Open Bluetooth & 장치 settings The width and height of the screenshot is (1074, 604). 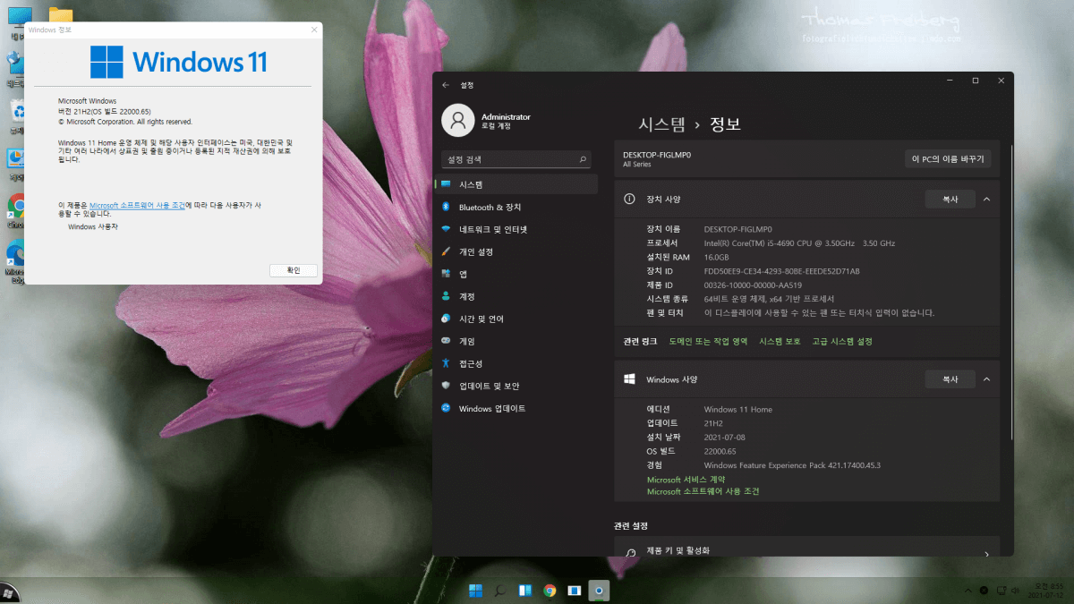[517, 207]
